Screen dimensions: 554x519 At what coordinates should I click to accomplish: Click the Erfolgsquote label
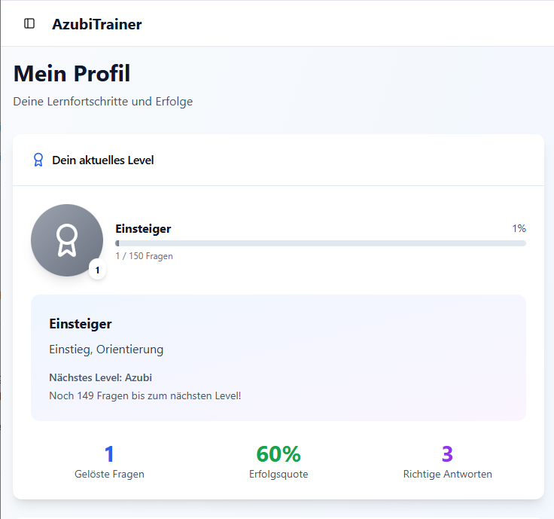(x=278, y=475)
